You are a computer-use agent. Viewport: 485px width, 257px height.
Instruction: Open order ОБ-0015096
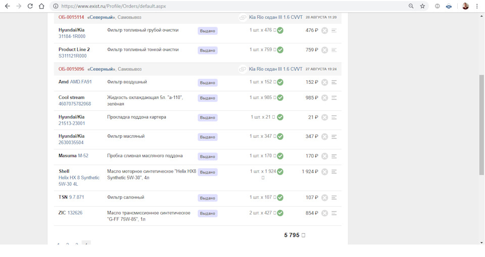[71, 69]
